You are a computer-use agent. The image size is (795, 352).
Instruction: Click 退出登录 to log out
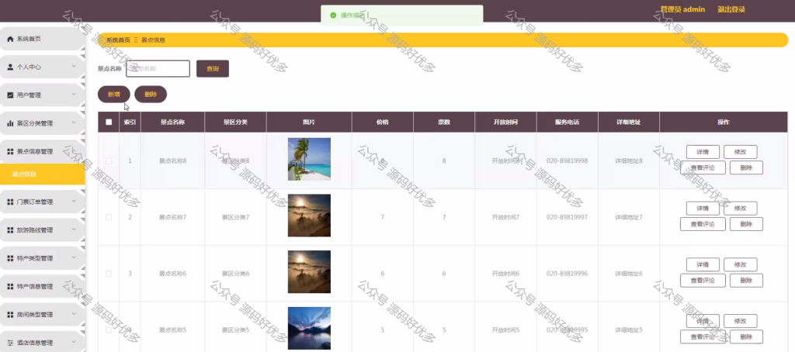731,9
